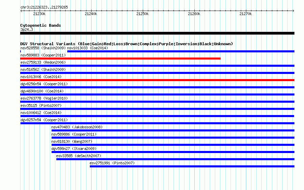The image size is (304, 190).
Task: Click the blue bar of dgv4690n100
Action: [157, 94]
